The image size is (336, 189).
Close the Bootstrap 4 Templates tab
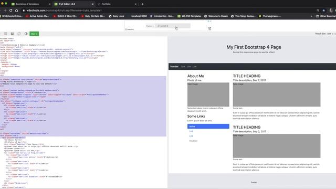[x=49, y=4]
